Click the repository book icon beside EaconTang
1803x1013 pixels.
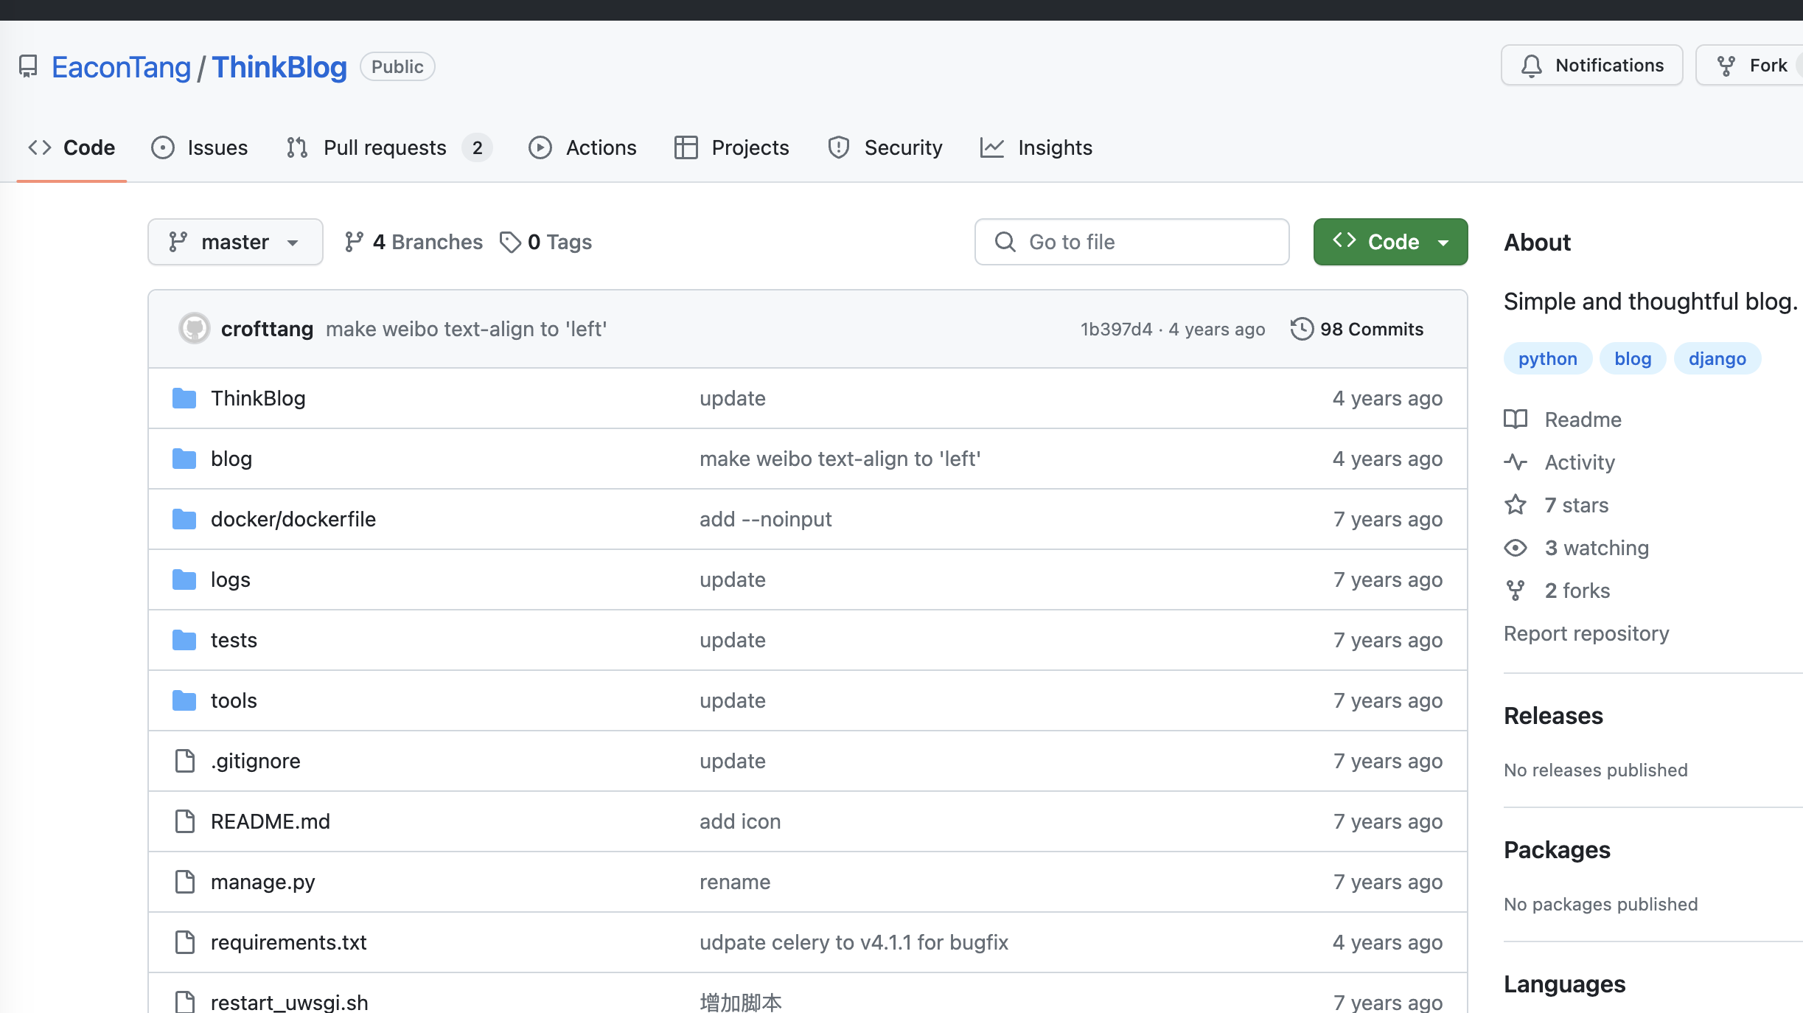pyautogui.click(x=28, y=66)
